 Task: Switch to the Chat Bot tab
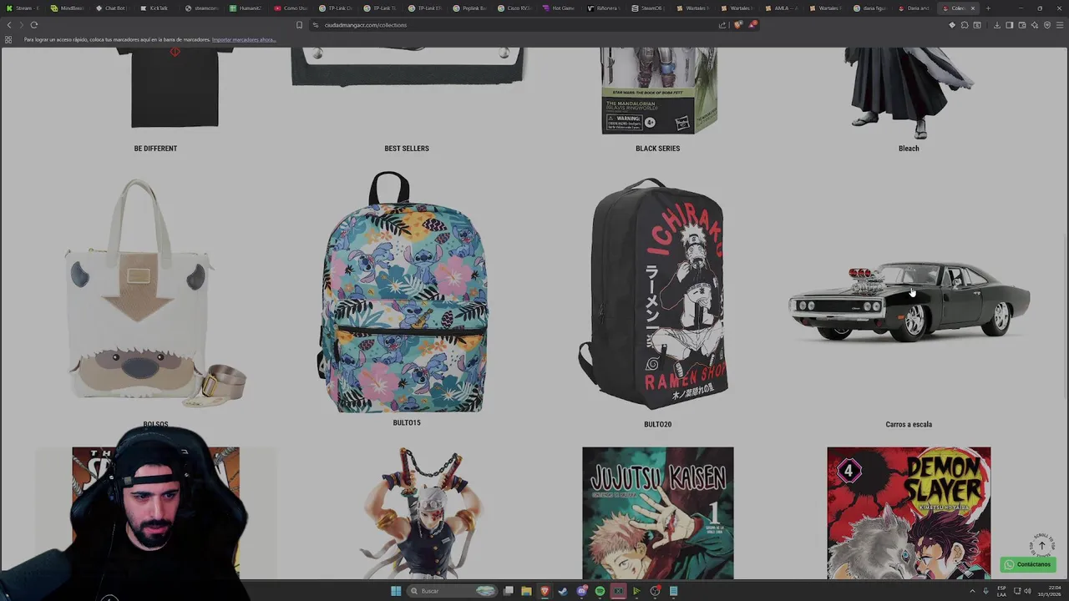click(x=112, y=8)
